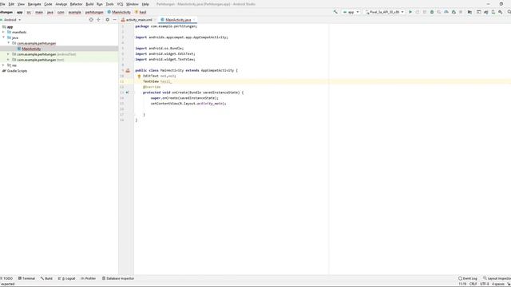Open the Tools menu
The height and width of the screenshot is (287, 511).
[110, 4]
